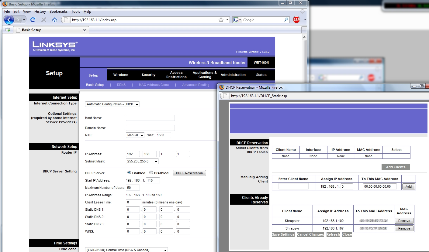
Task: Click the Domain Name input field
Action: (150, 128)
